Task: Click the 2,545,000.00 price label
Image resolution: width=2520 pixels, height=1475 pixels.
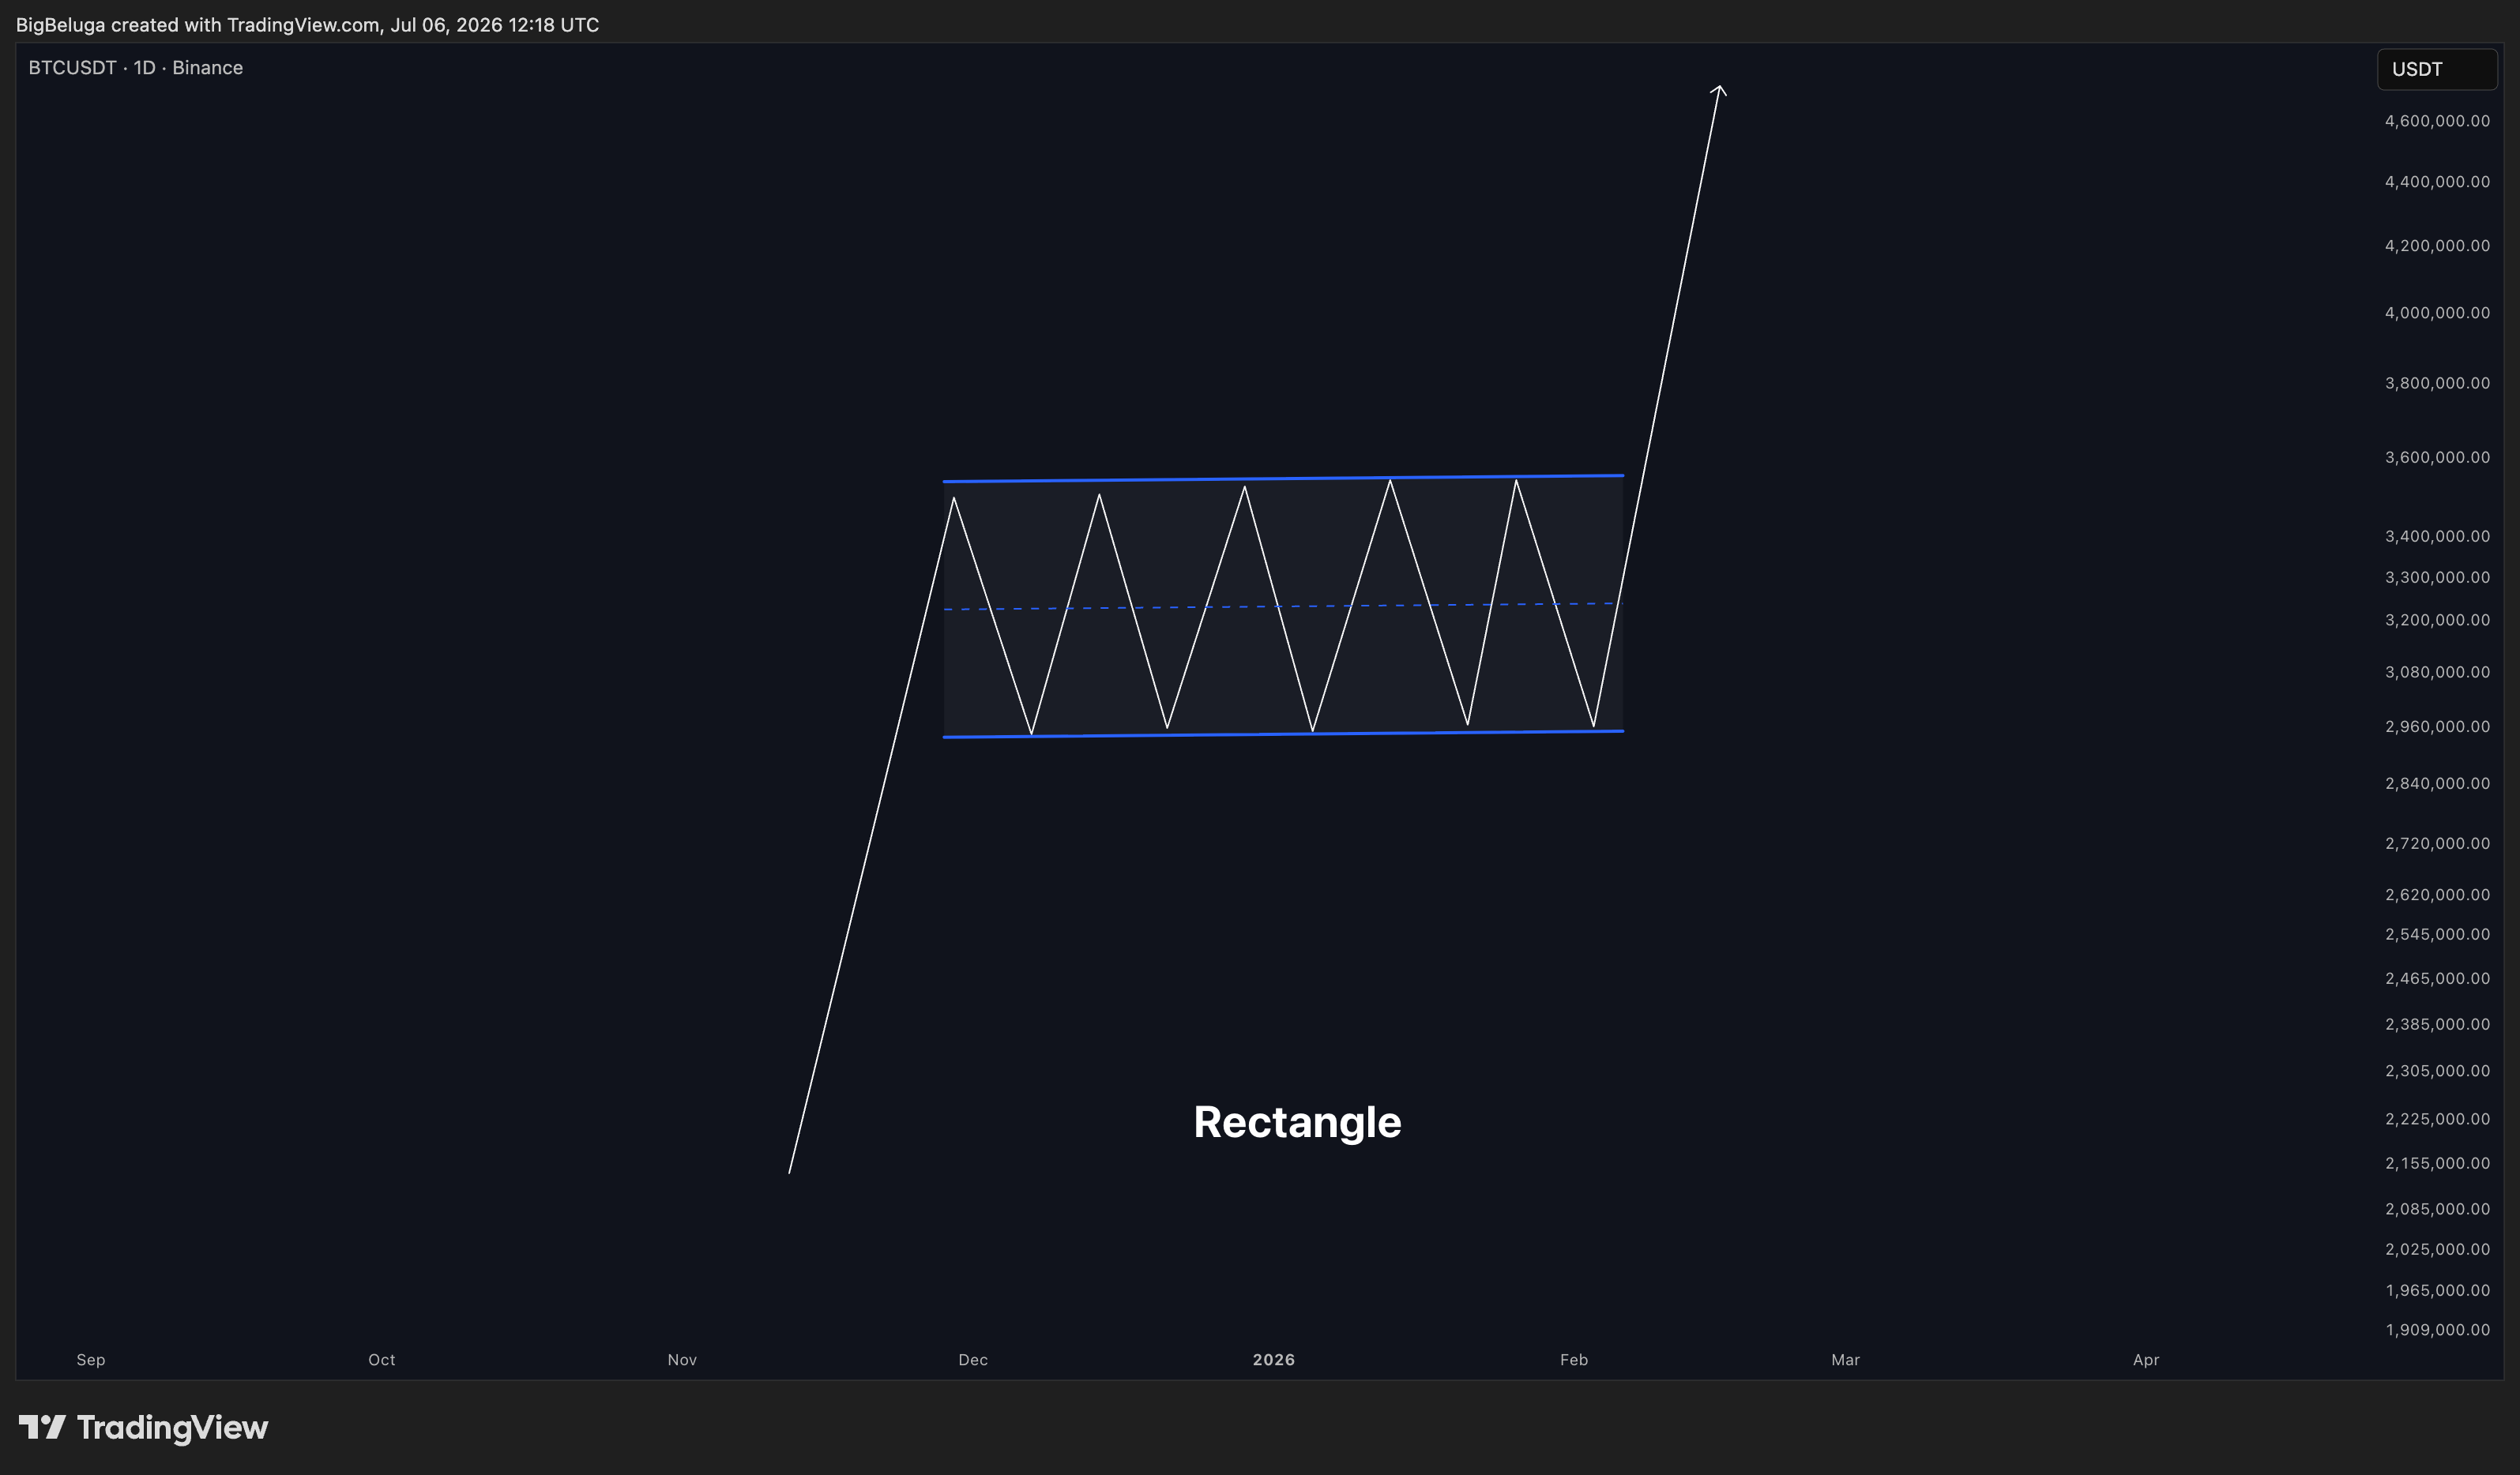Action: coord(2437,934)
